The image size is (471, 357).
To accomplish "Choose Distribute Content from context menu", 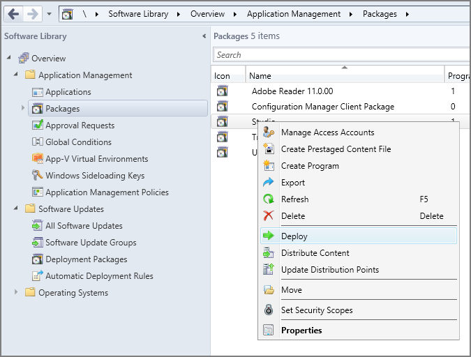I will (x=315, y=253).
